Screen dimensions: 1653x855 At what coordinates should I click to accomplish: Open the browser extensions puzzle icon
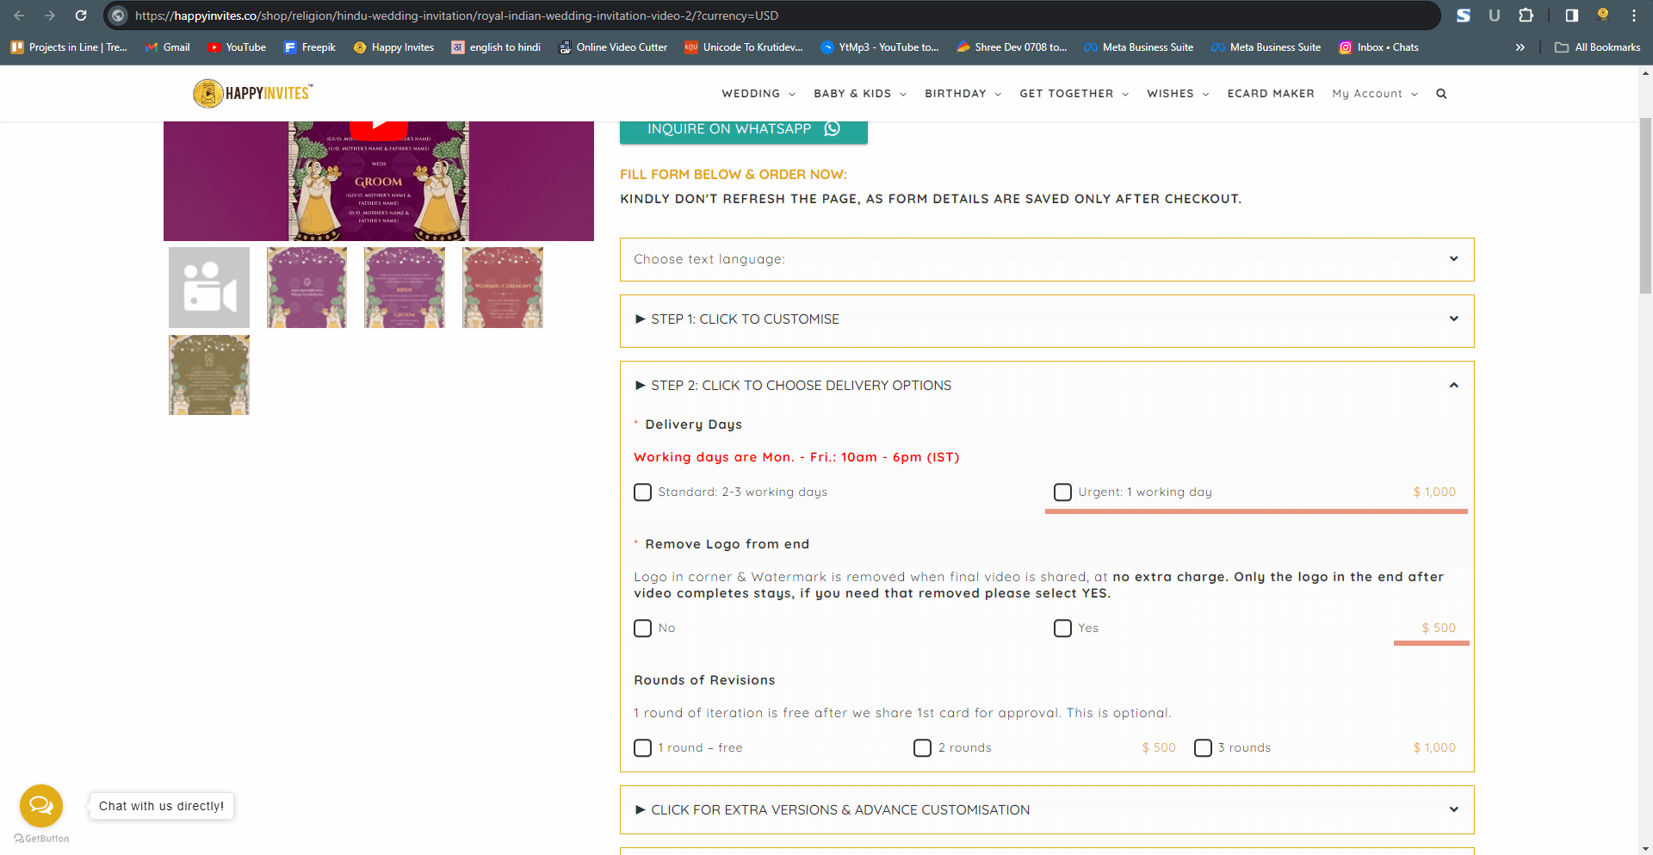1526,15
